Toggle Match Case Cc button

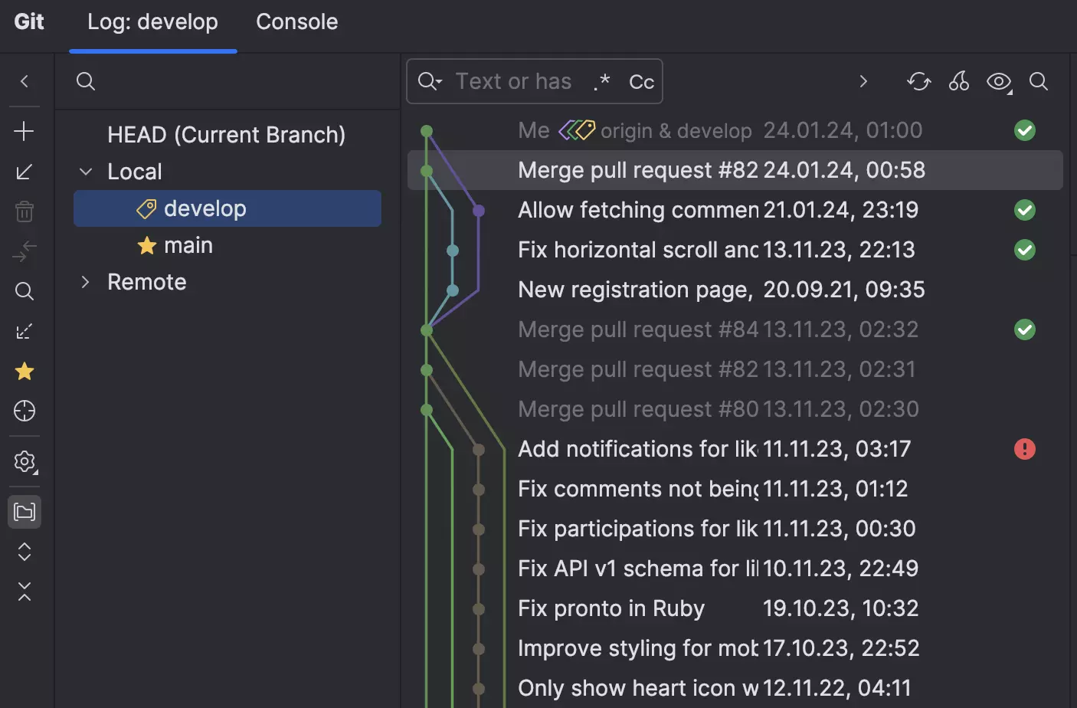[x=641, y=82]
